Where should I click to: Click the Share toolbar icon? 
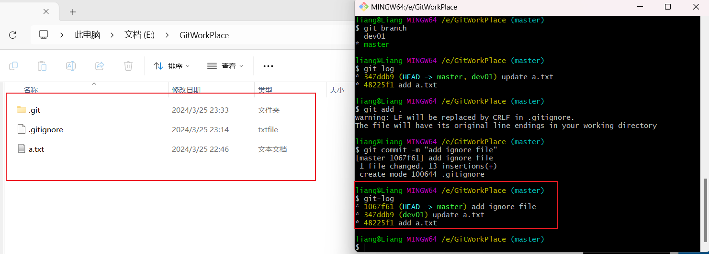click(x=100, y=66)
